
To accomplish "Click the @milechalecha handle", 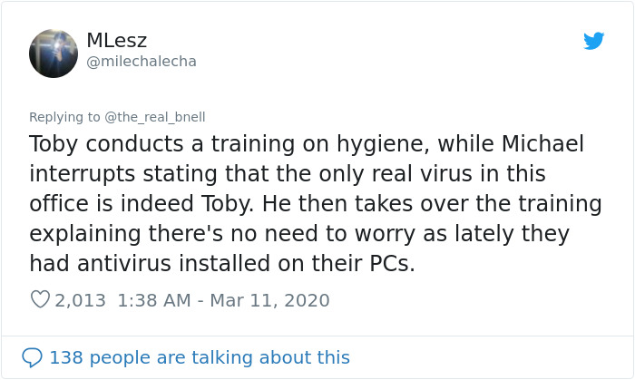I will coord(142,62).
